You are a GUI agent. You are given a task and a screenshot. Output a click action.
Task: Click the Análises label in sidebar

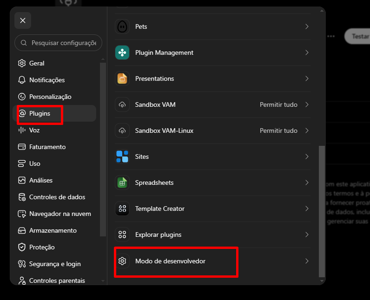(41, 180)
